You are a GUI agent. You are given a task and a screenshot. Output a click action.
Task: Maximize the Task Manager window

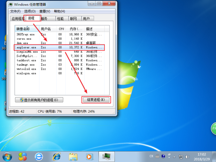click(99, 3)
